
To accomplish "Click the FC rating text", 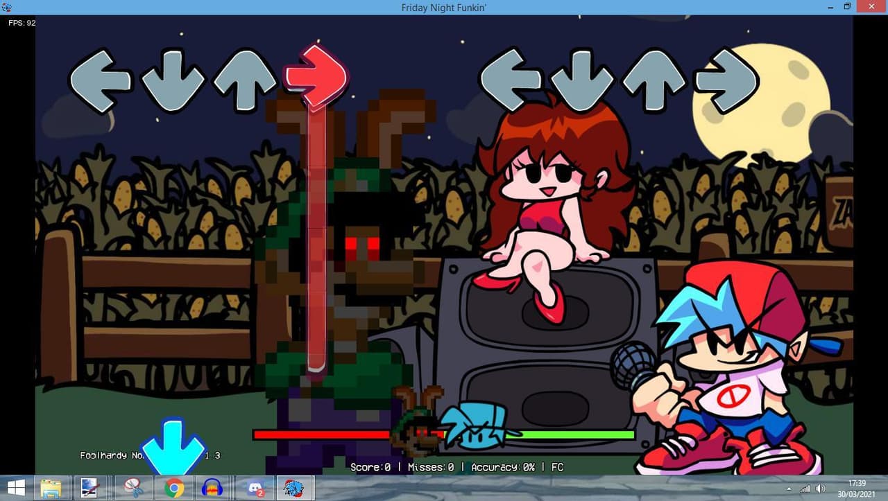I will tap(558, 467).
